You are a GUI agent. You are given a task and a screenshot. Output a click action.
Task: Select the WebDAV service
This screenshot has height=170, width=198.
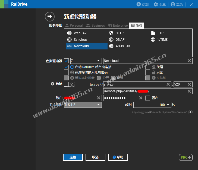pyautogui.click(x=87, y=33)
